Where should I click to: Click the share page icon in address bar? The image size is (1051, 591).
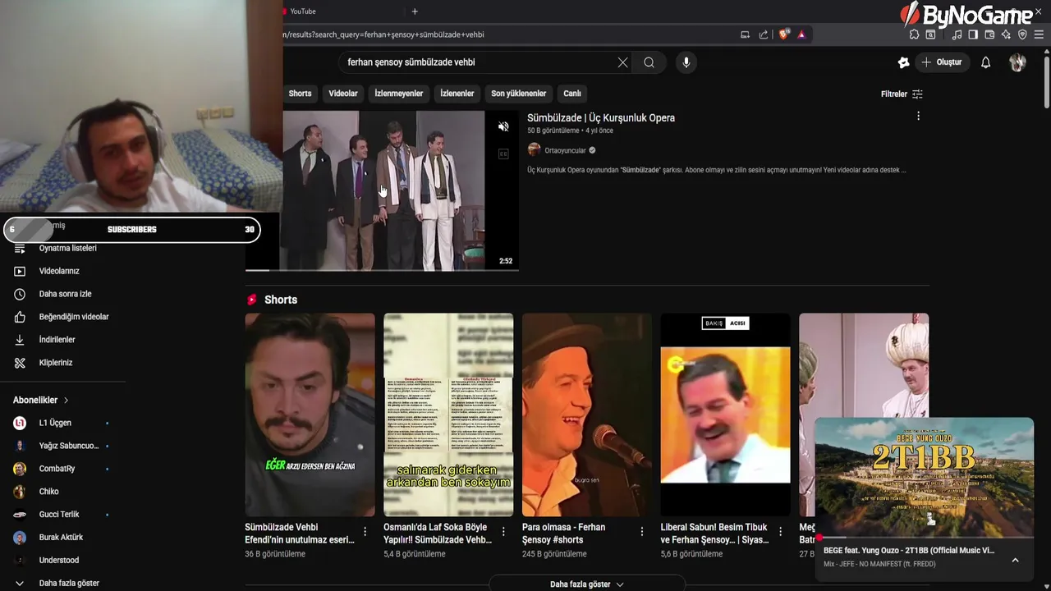click(764, 34)
